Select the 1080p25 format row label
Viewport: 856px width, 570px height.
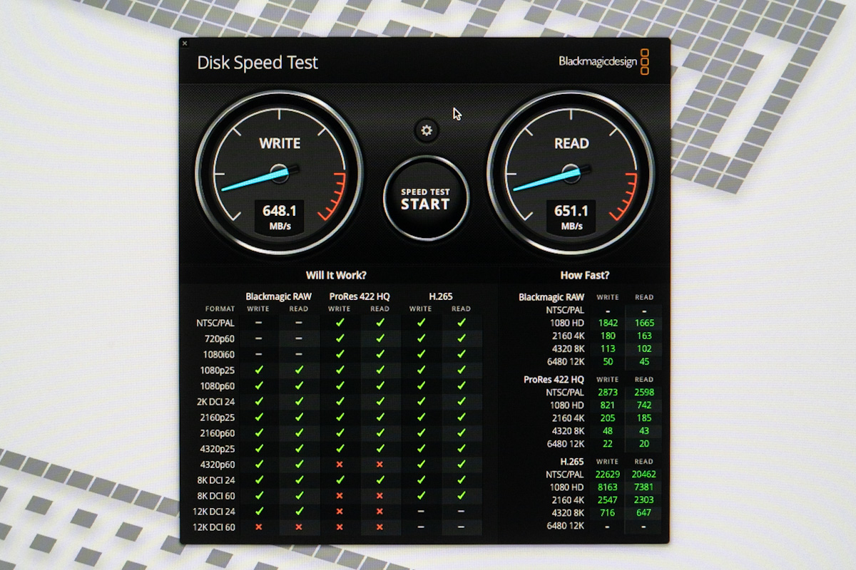pos(218,370)
